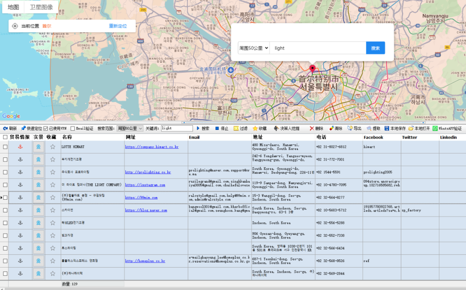Open the https://prolighting.co.kr link

coord(148,172)
